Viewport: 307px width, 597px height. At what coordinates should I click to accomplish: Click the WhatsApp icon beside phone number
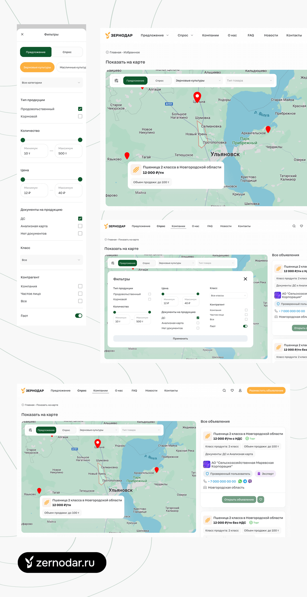(x=240, y=481)
